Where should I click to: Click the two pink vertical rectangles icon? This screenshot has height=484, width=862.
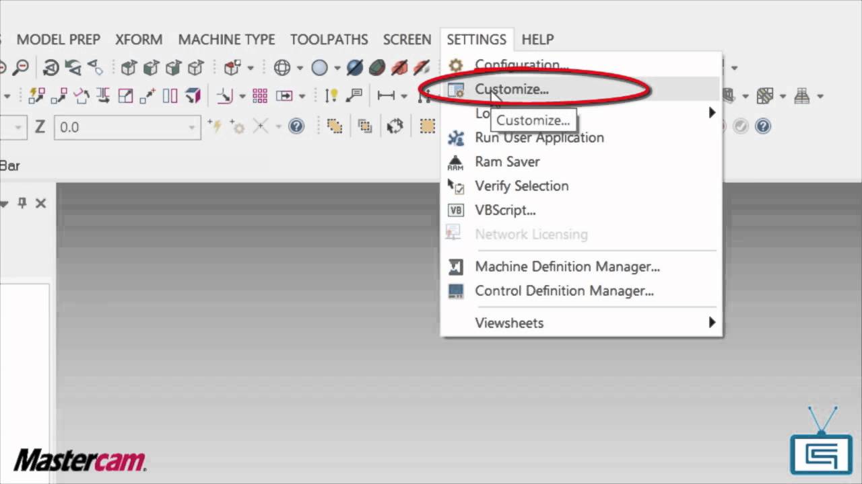[x=170, y=96]
